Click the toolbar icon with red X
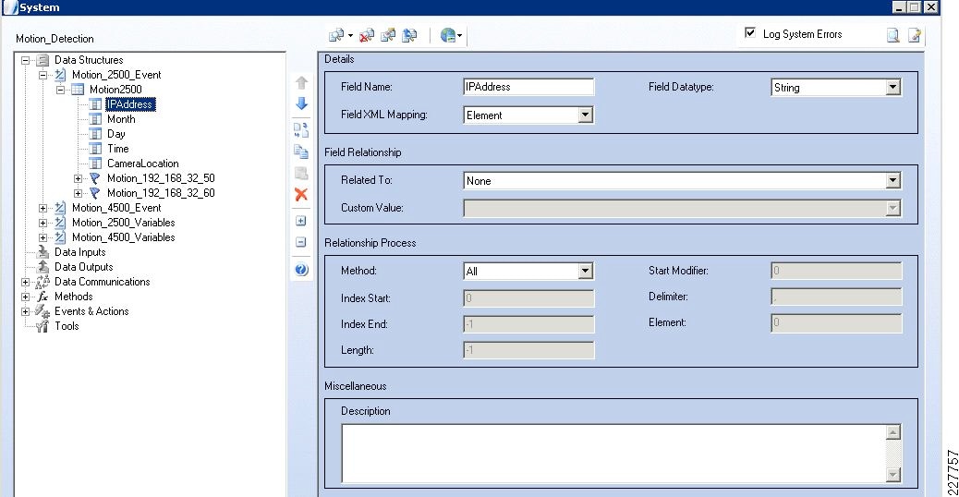The width and height of the screenshot is (959, 497). point(367,35)
